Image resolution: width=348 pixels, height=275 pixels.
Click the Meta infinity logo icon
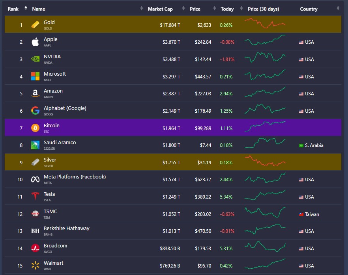click(x=35, y=179)
